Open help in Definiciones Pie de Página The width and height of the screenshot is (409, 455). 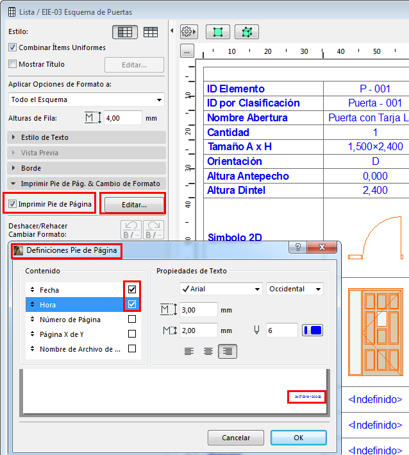click(x=298, y=247)
